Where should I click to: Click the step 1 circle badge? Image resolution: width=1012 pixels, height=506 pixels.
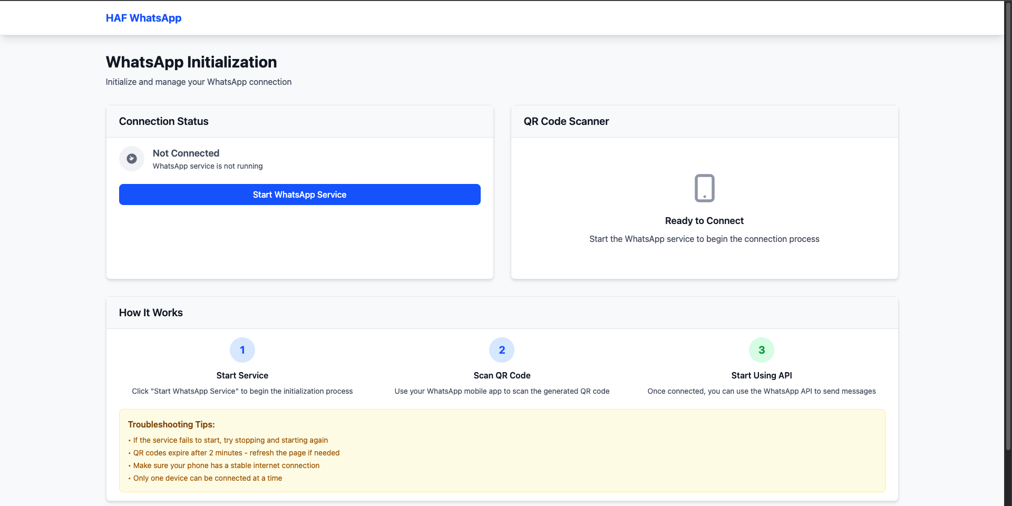click(242, 350)
